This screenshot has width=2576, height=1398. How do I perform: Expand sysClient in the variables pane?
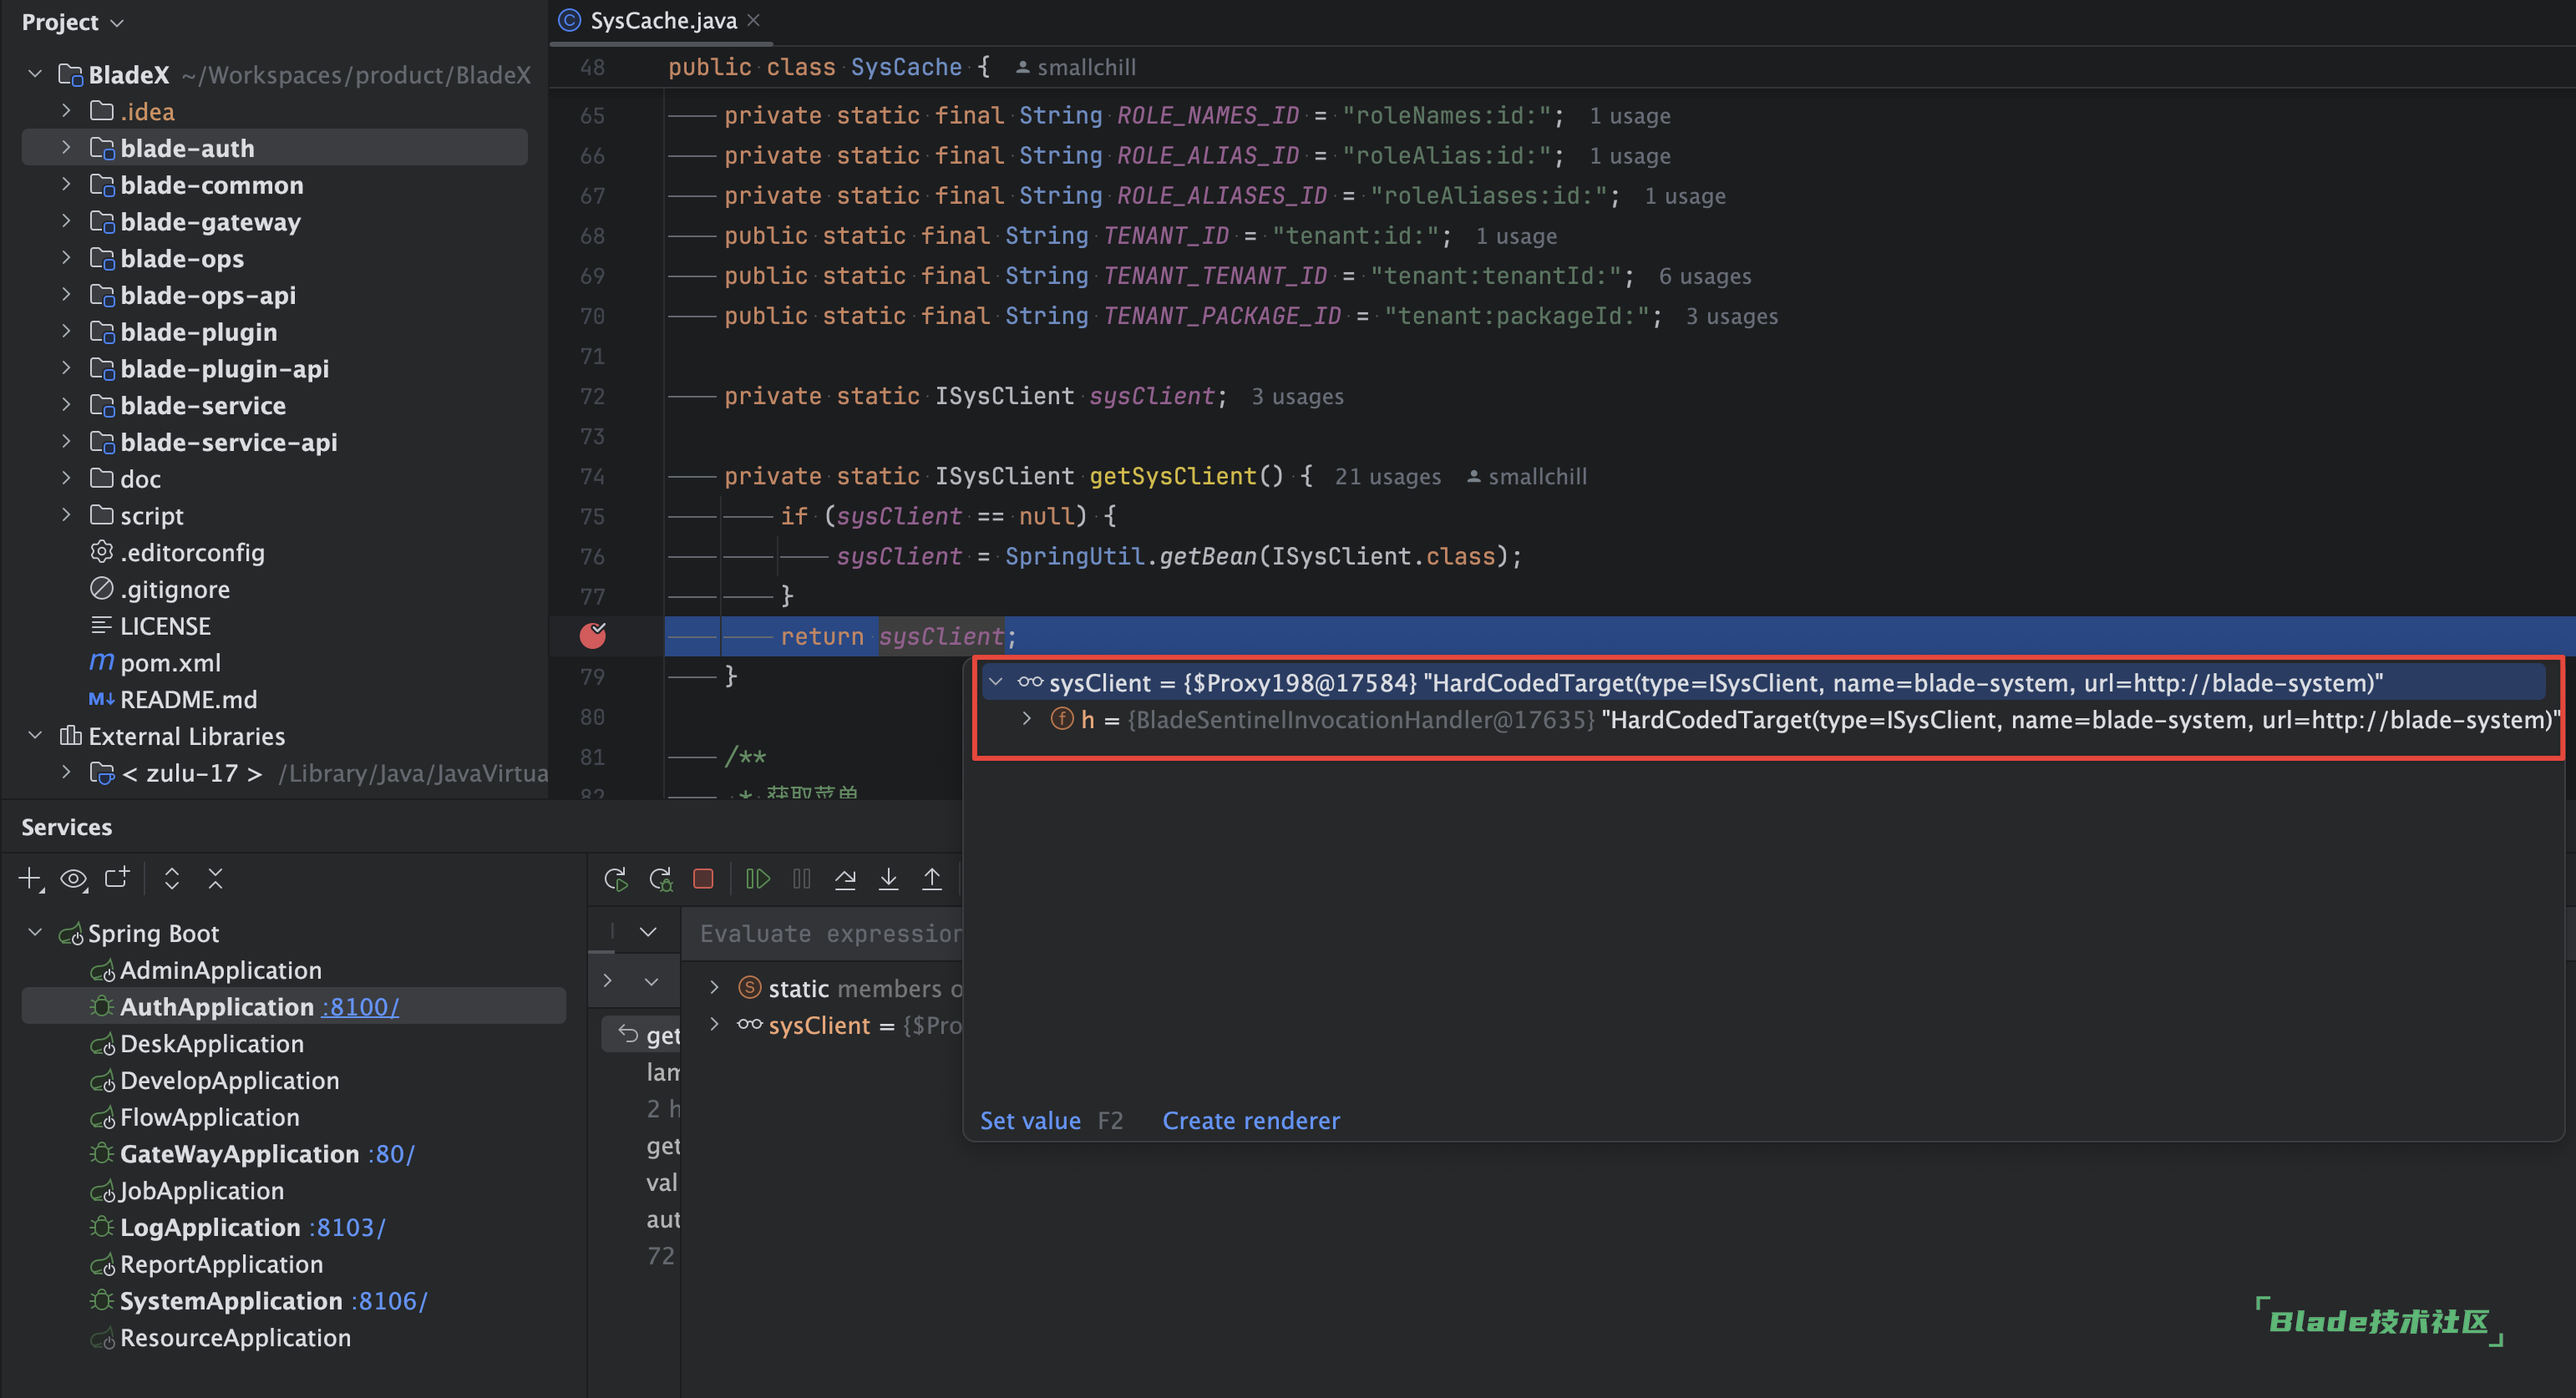pos(714,1025)
